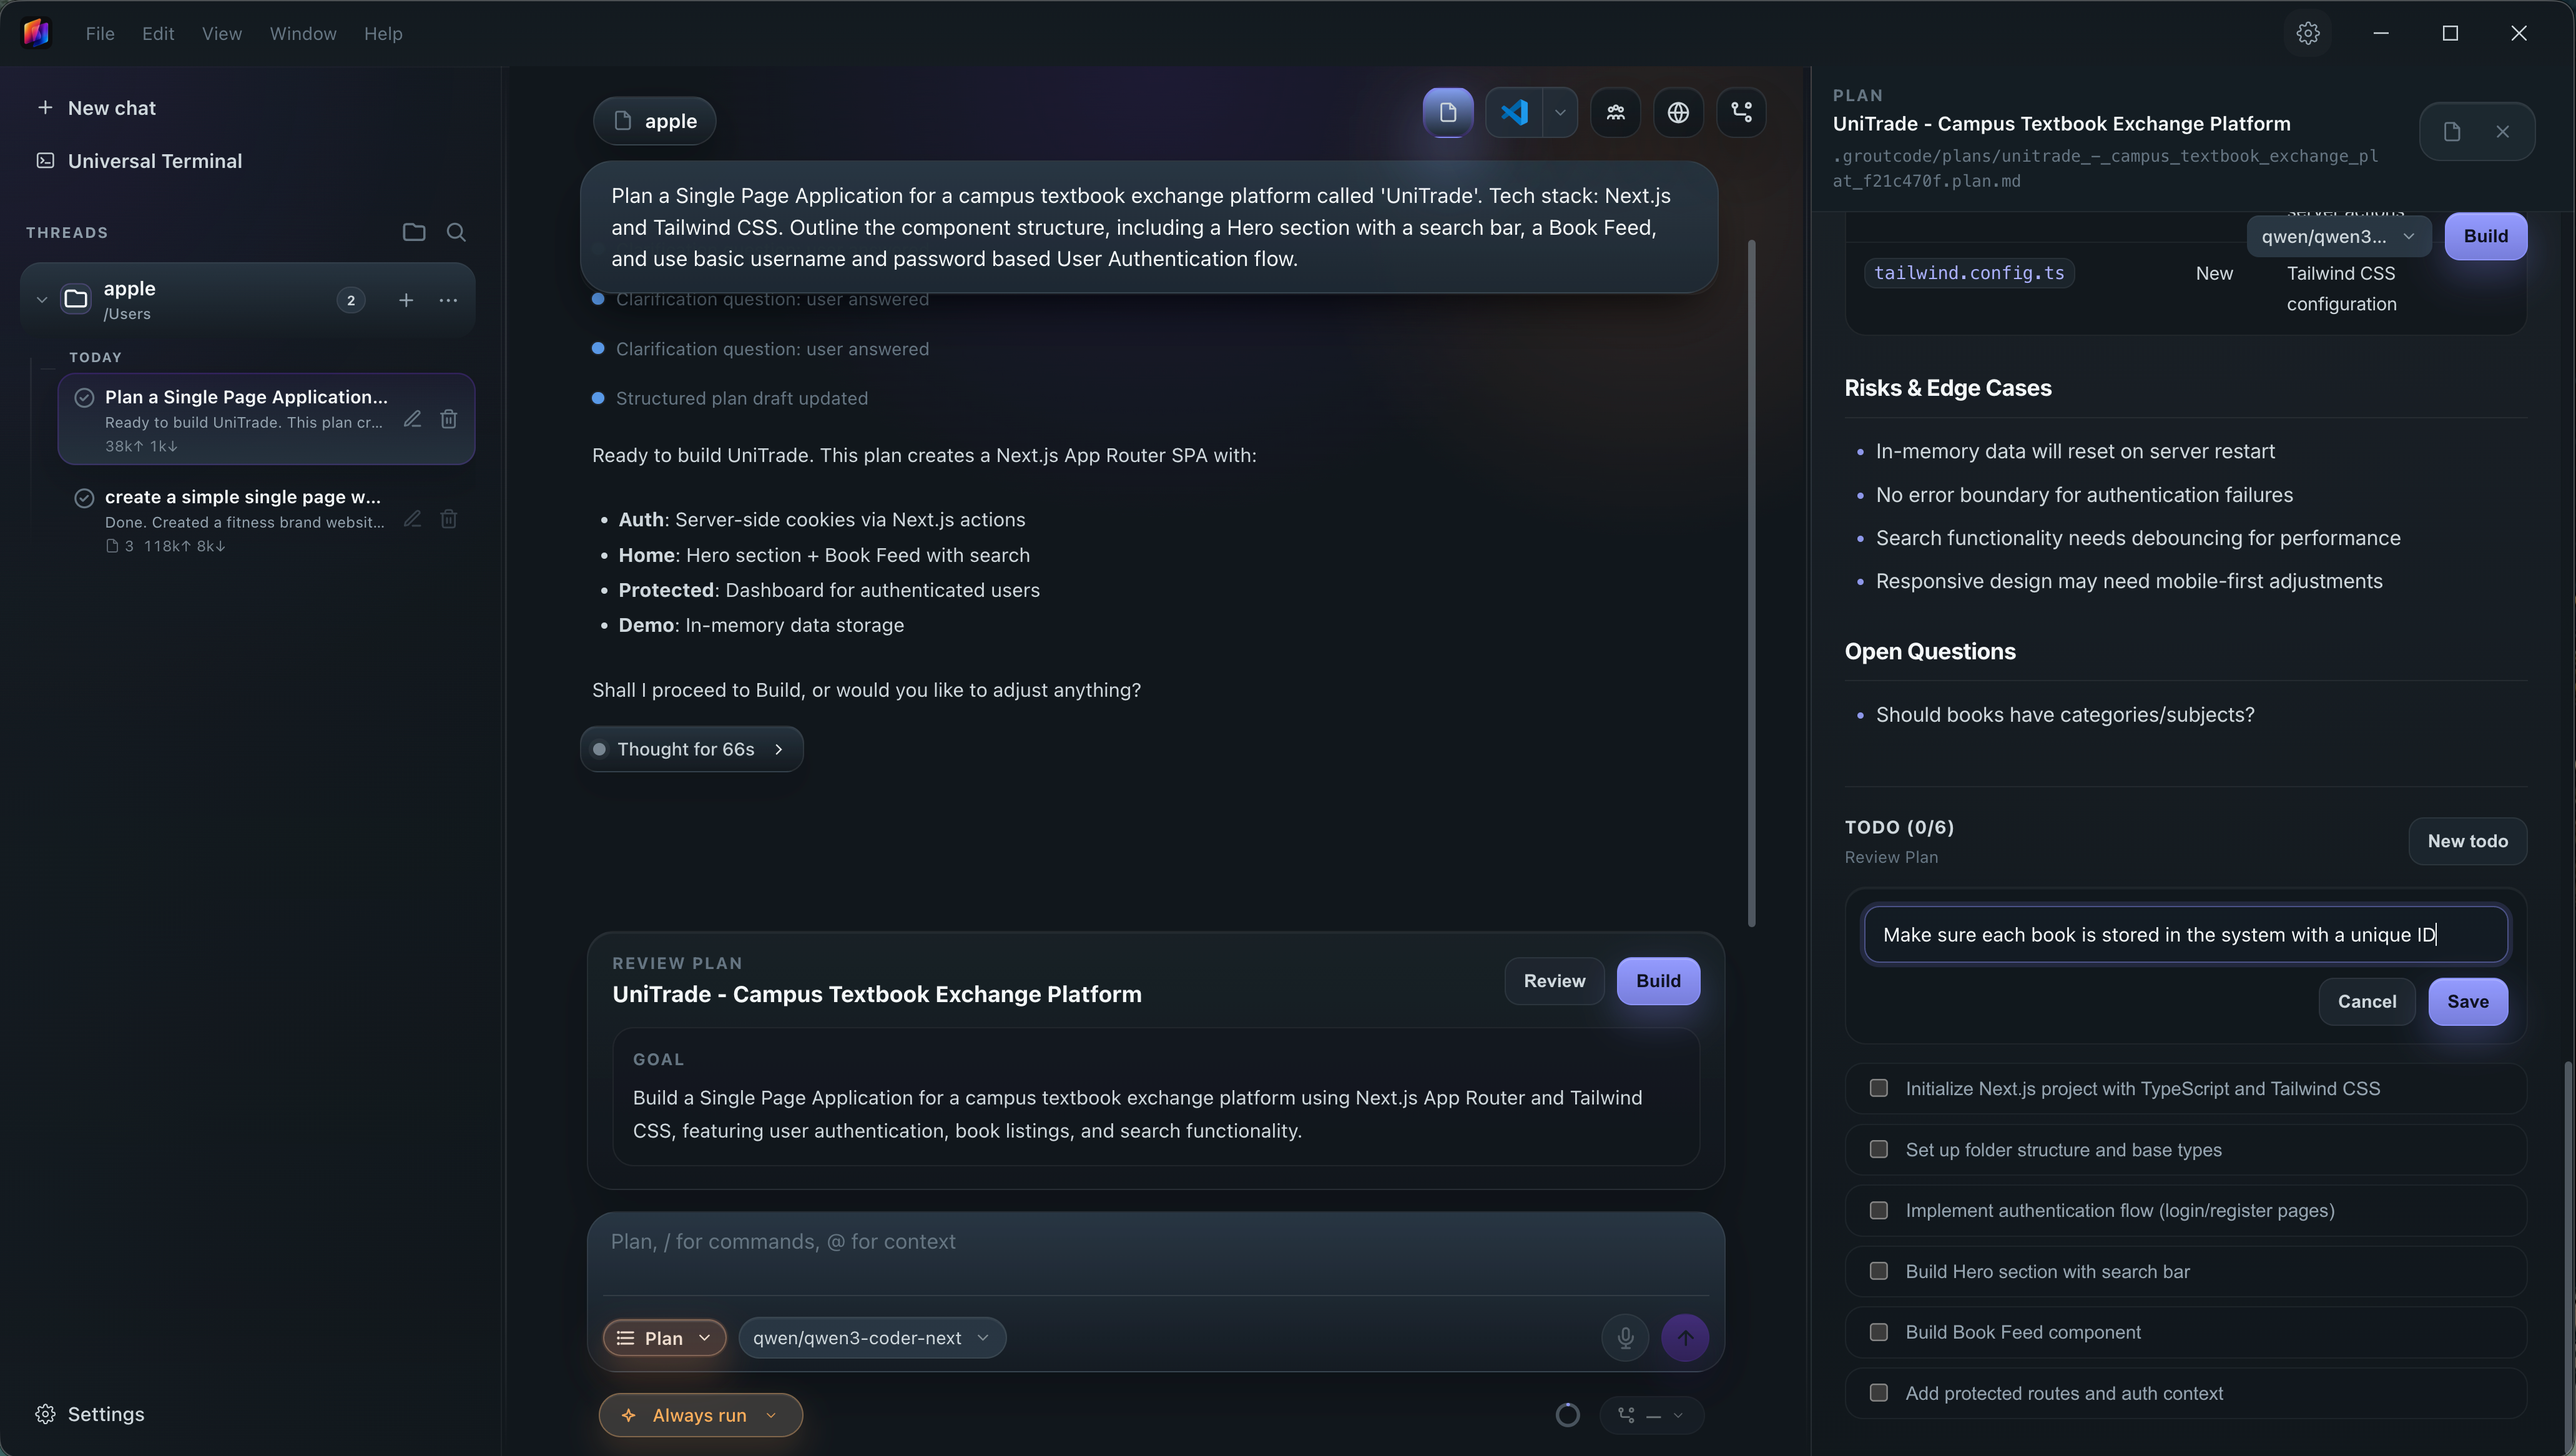Collapse the apple project tree
The image size is (2576, 1456).
click(42, 299)
